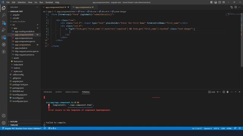Viewport: 243px width, 136px height.
Task: Click the lightning bolt activity bar icon
Action: click(x=3, y=52)
